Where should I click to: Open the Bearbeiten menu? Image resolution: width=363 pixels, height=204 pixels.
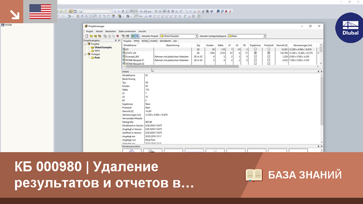111,31
